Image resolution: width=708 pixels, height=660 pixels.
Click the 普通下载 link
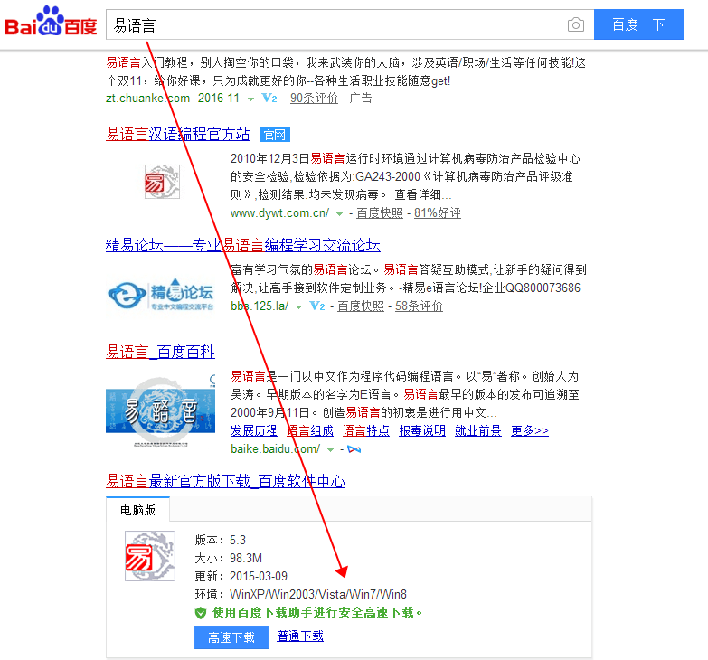(x=300, y=636)
